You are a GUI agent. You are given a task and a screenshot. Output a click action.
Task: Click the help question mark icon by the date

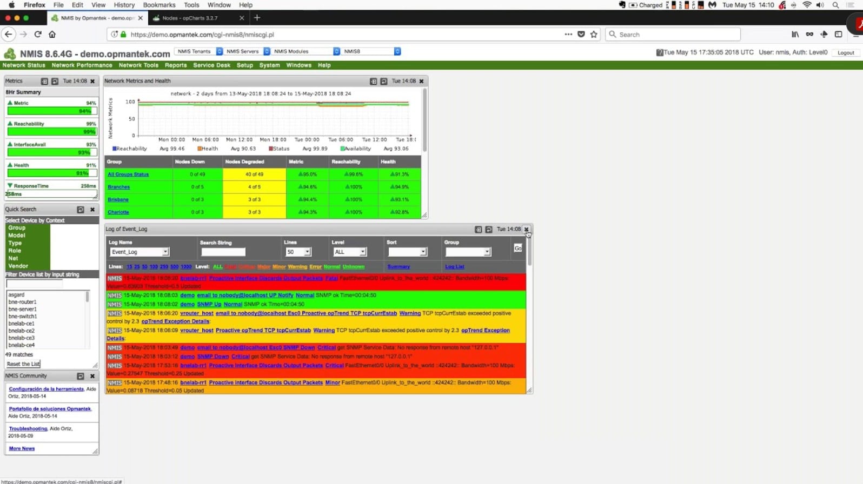tap(659, 52)
